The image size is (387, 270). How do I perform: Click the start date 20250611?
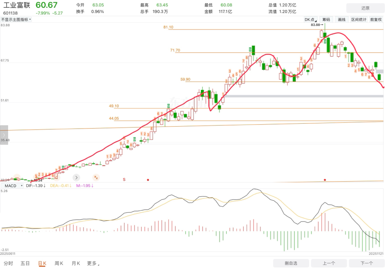coord(8,254)
